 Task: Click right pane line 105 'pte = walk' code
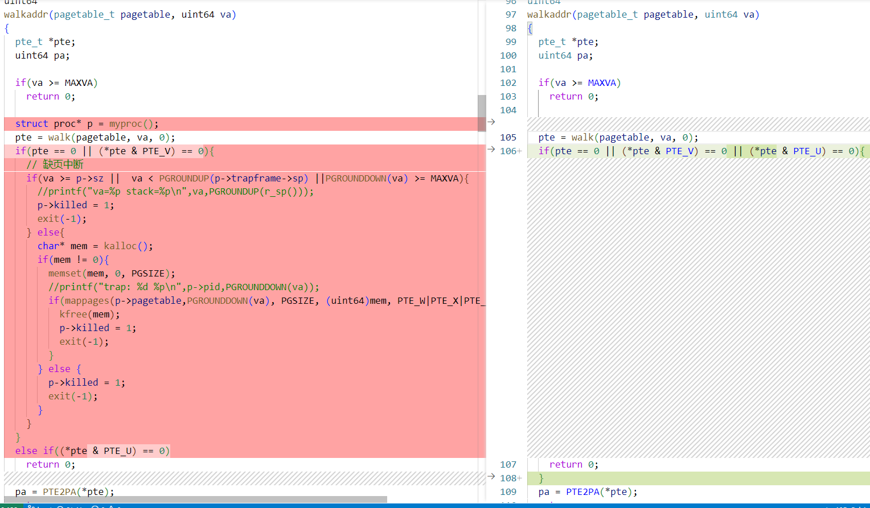pyautogui.click(x=618, y=138)
